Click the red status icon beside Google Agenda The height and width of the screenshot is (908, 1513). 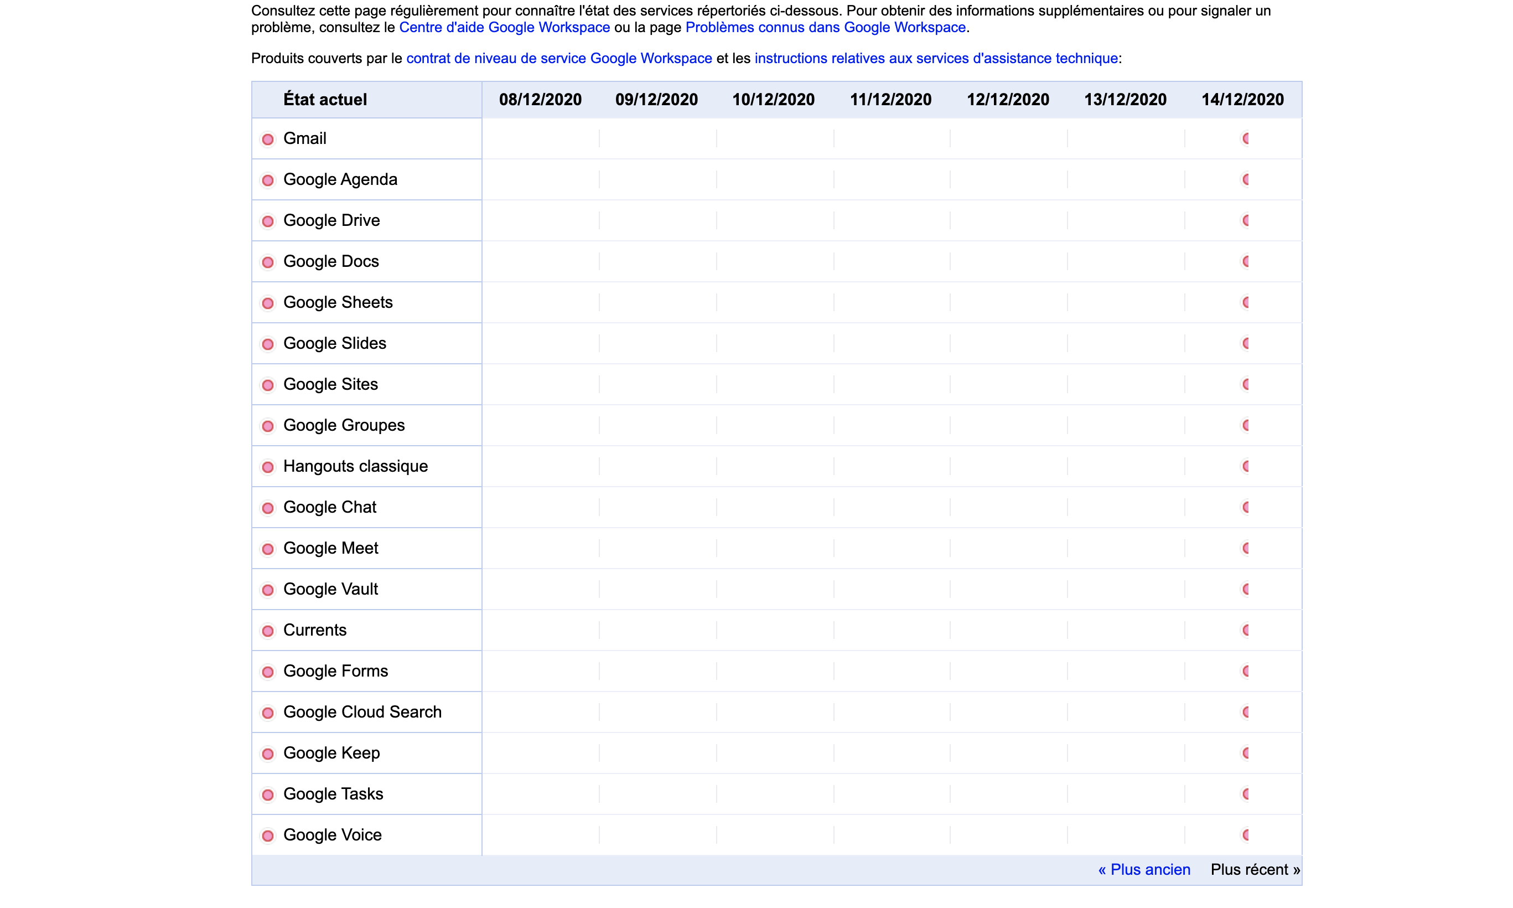pyautogui.click(x=268, y=180)
